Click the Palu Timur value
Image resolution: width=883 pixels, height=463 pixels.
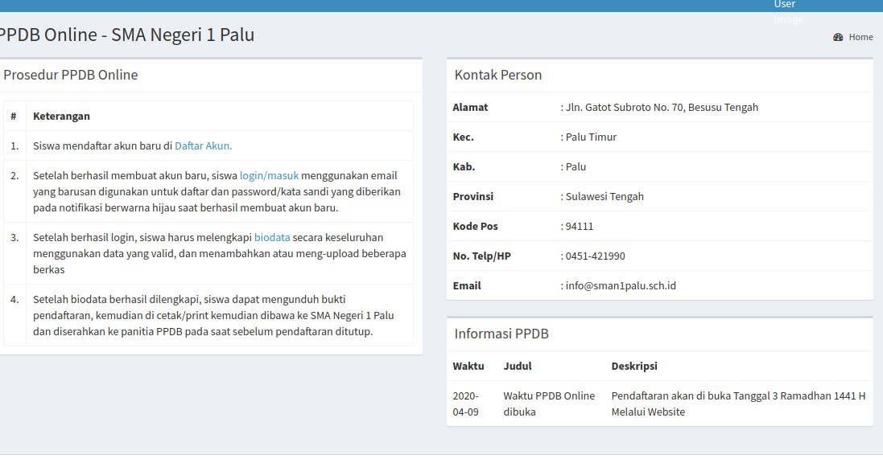(591, 137)
